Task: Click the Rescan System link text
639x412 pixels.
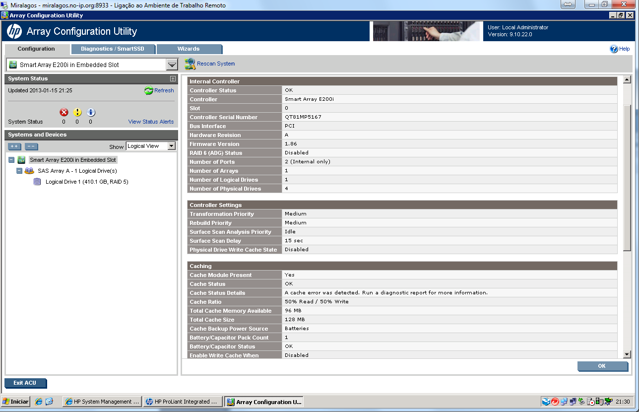Action: coord(216,64)
